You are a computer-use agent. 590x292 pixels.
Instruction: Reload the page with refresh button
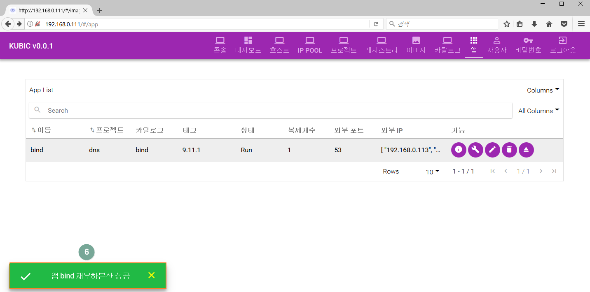(x=376, y=24)
